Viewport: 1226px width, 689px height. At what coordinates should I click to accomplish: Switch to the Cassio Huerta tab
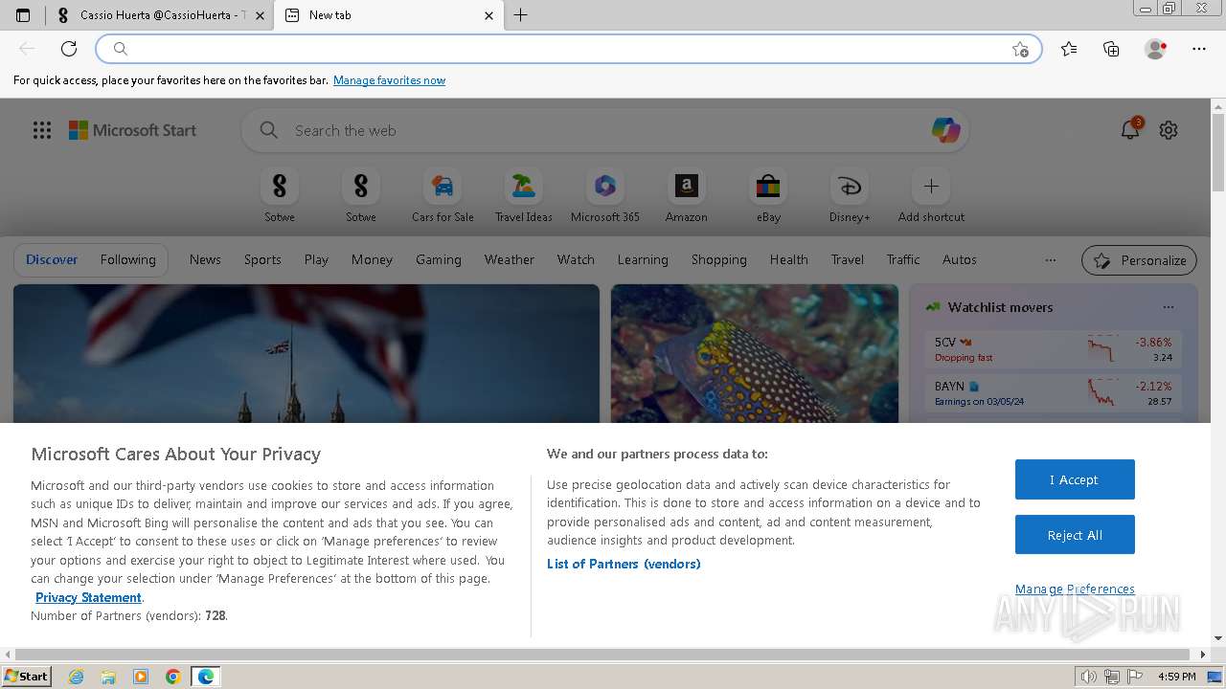[159, 15]
